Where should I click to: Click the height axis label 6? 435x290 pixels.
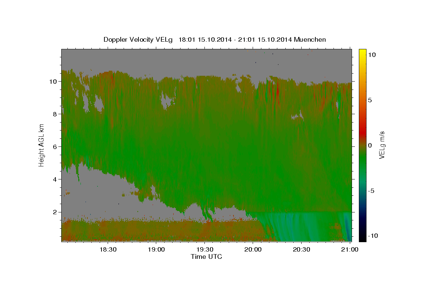tap(55, 147)
